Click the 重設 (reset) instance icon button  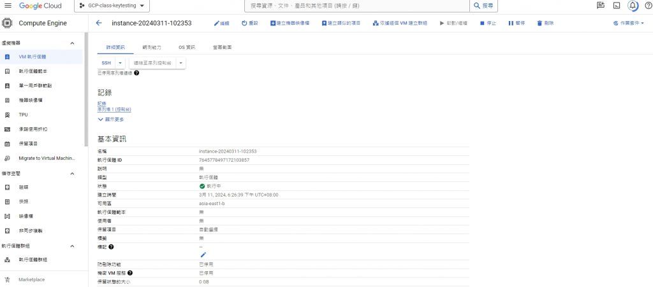249,23
